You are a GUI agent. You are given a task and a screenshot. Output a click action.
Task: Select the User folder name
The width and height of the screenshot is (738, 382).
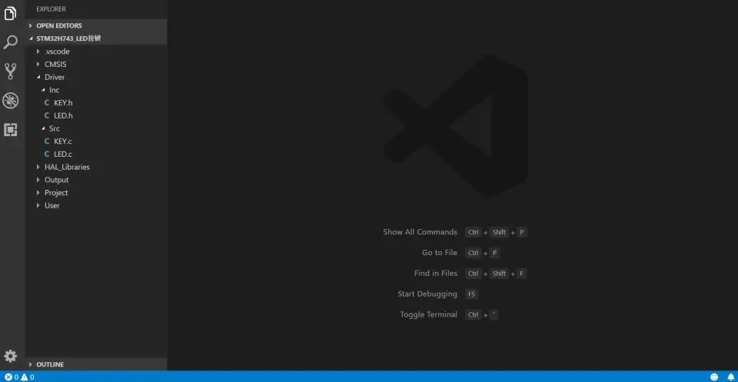pos(52,205)
